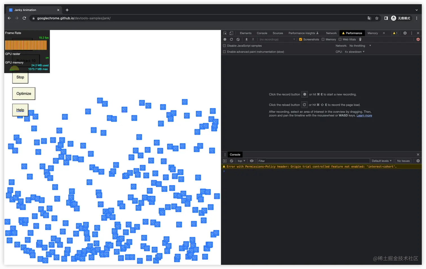Click the Stop button on the page
This screenshot has height=269, width=426.
coord(20,77)
